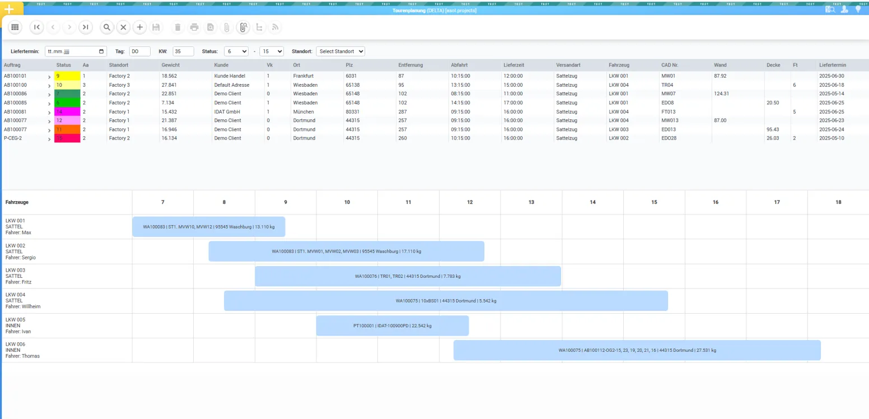Viewport: 869px width, 419px height.
Task: Select tour bar WA100075 AB100112-OG2-15 27.531 kg
Action: click(637, 350)
